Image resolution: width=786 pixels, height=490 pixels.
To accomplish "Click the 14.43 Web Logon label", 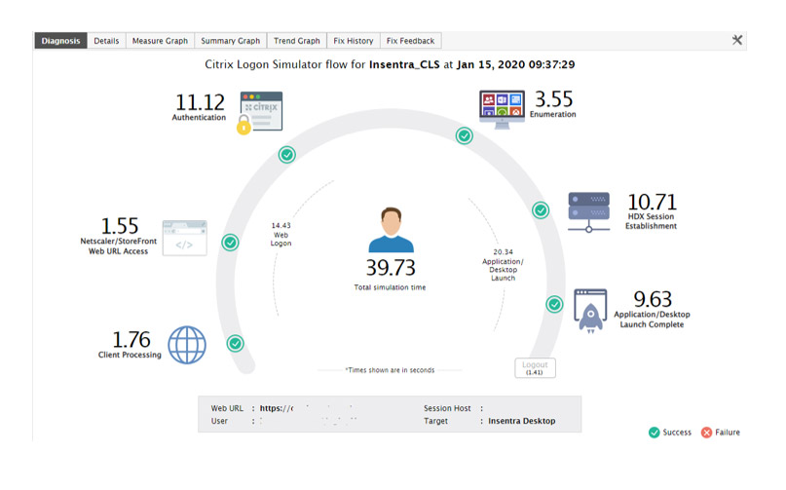I will pos(281,234).
